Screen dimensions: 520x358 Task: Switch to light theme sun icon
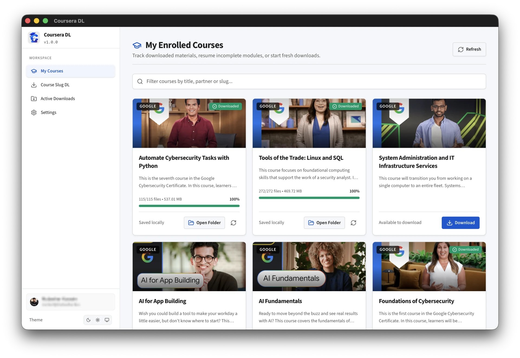98,320
